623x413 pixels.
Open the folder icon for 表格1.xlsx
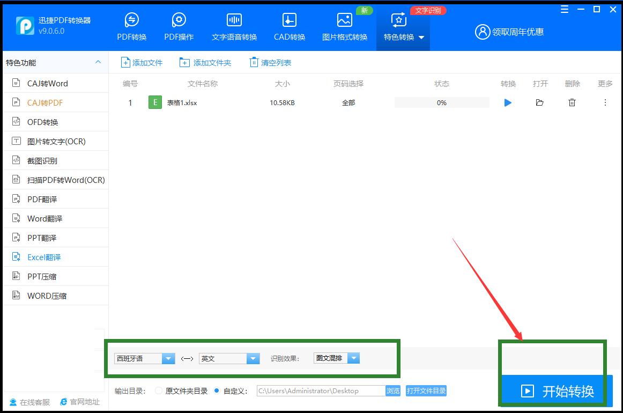(x=540, y=102)
